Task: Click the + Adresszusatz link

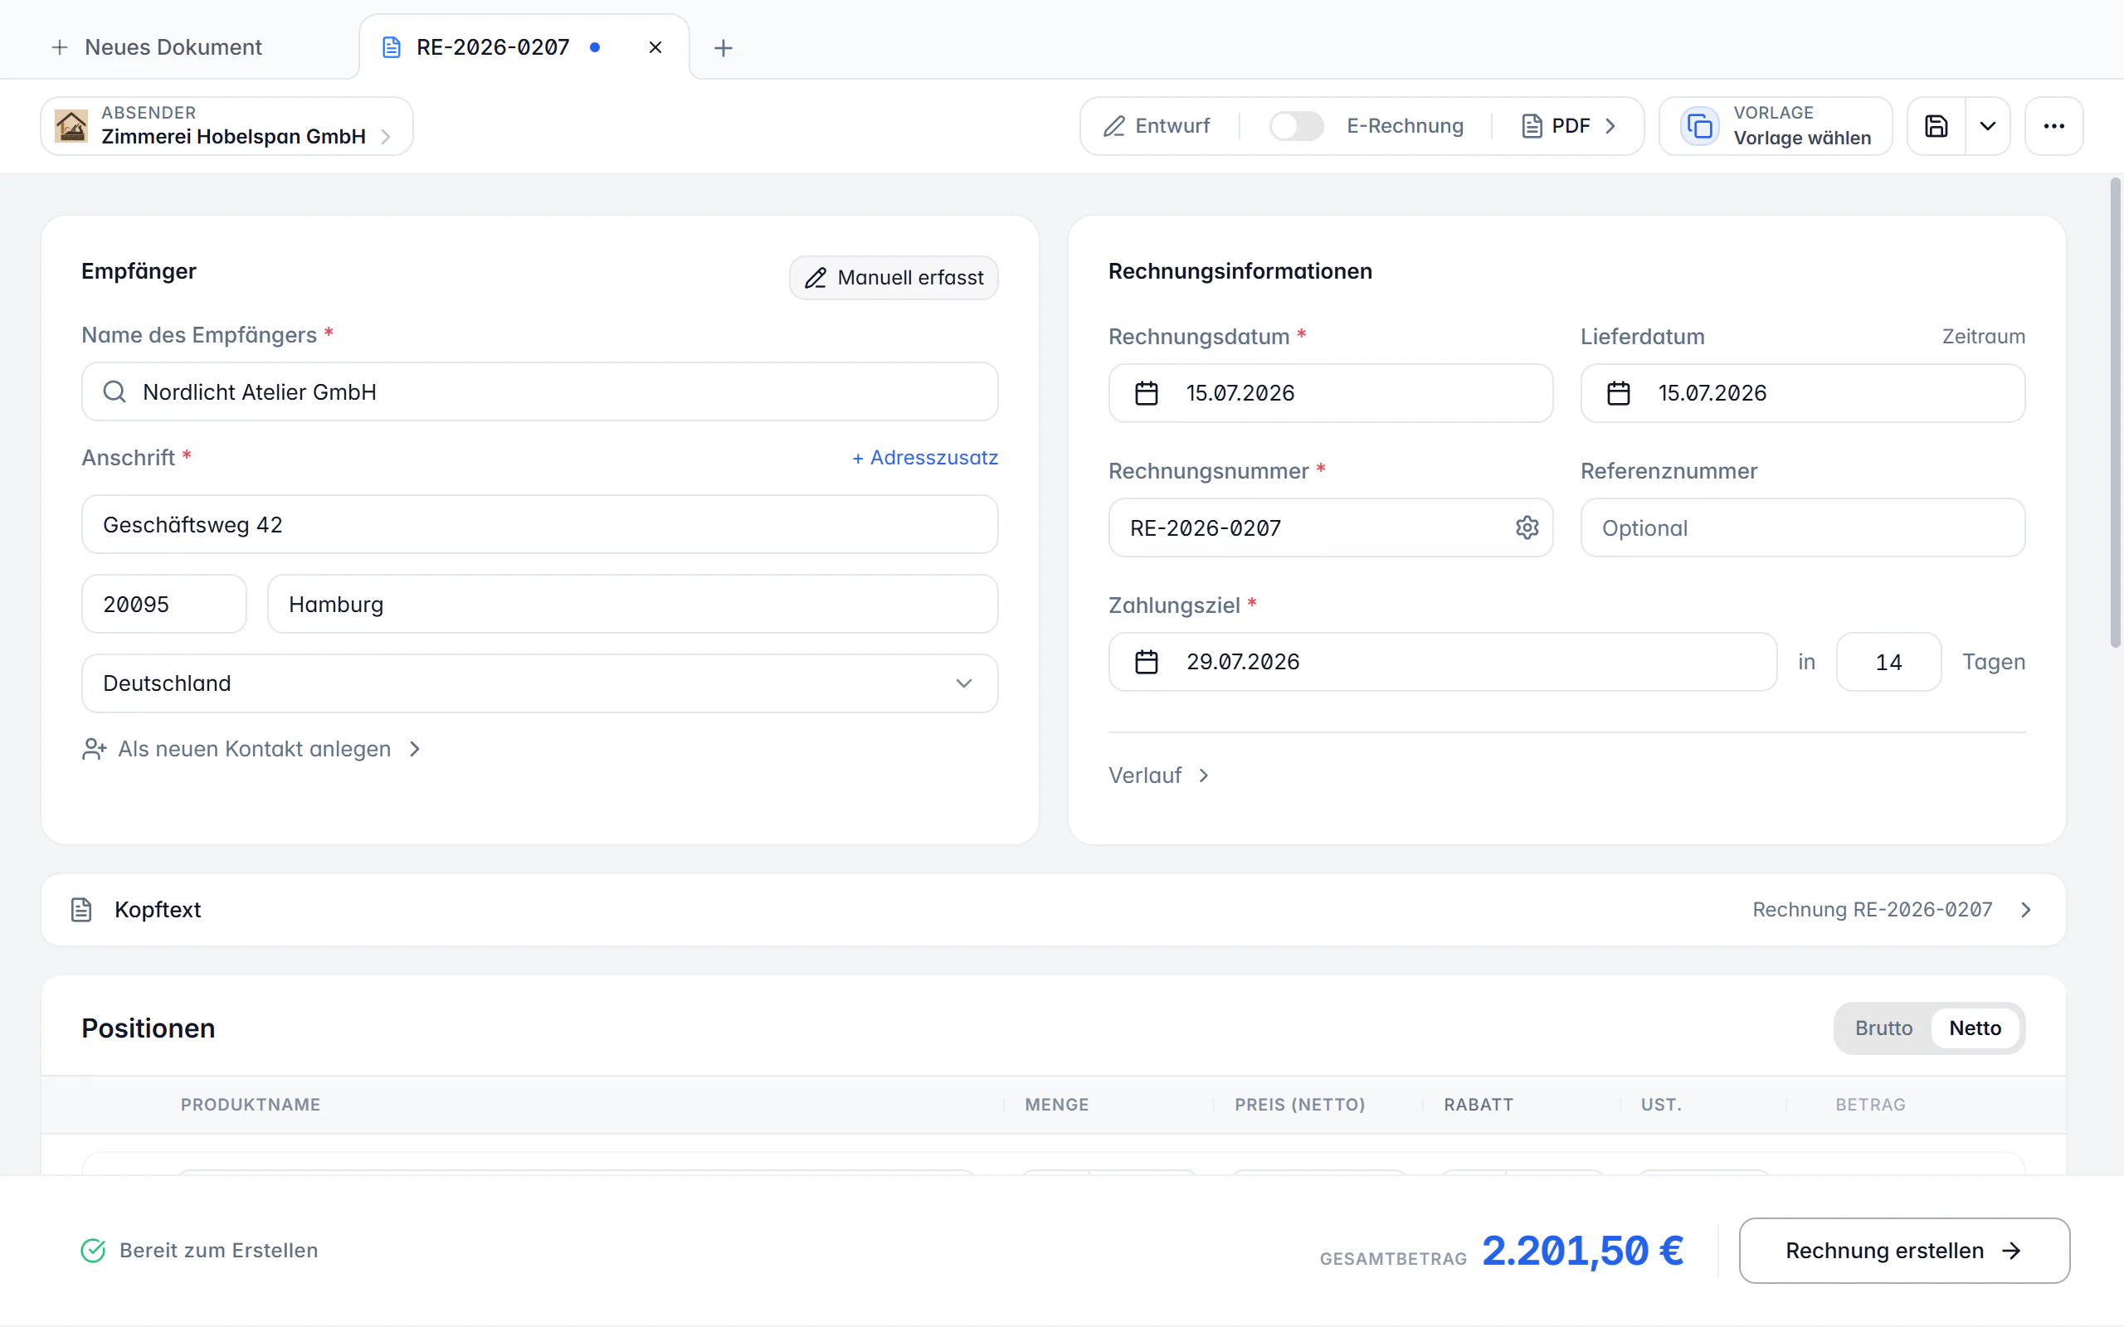Action: [x=925, y=457]
